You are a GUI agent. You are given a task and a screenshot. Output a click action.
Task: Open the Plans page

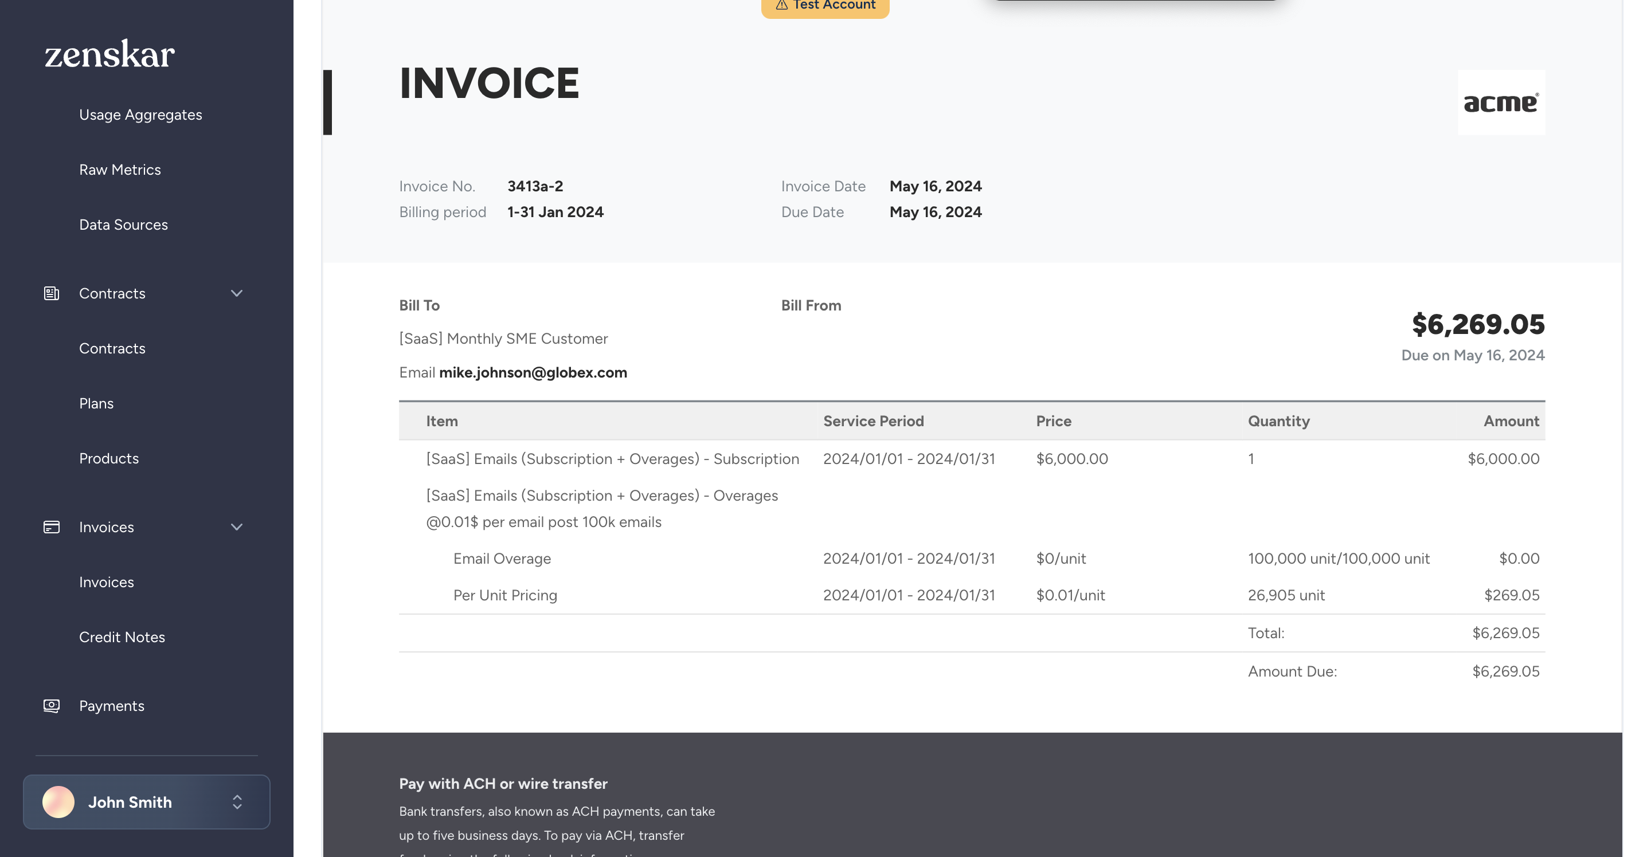[96, 403]
